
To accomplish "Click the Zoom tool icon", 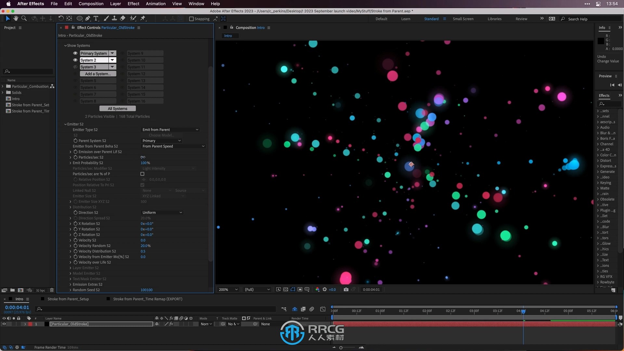I will pyautogui.click(x=24, y=18).
